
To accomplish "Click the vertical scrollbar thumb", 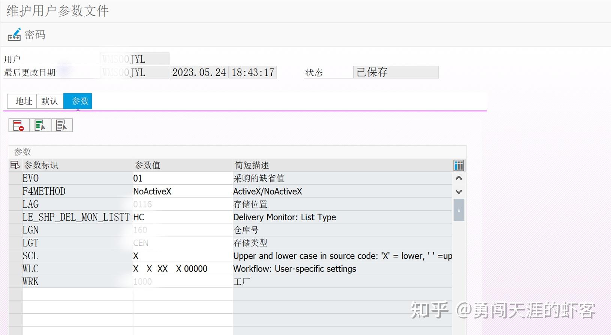I will click(459, 210).
